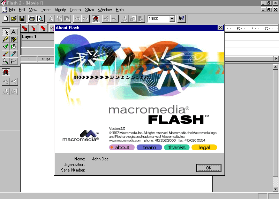Viewport: 279px width, 199px height.
Task: Open the Xtras menu
Action: click(89, 10)
